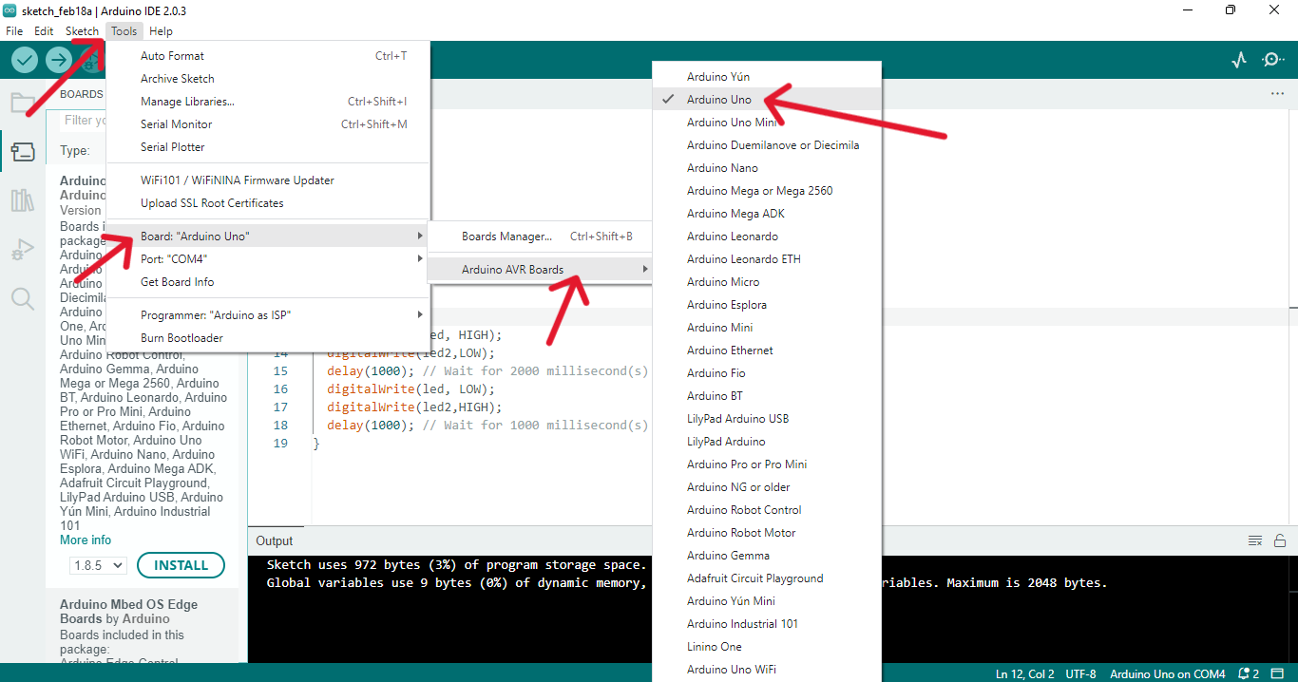
Task: Select Arduino Uno Mini board
Action: coord(767,123)
